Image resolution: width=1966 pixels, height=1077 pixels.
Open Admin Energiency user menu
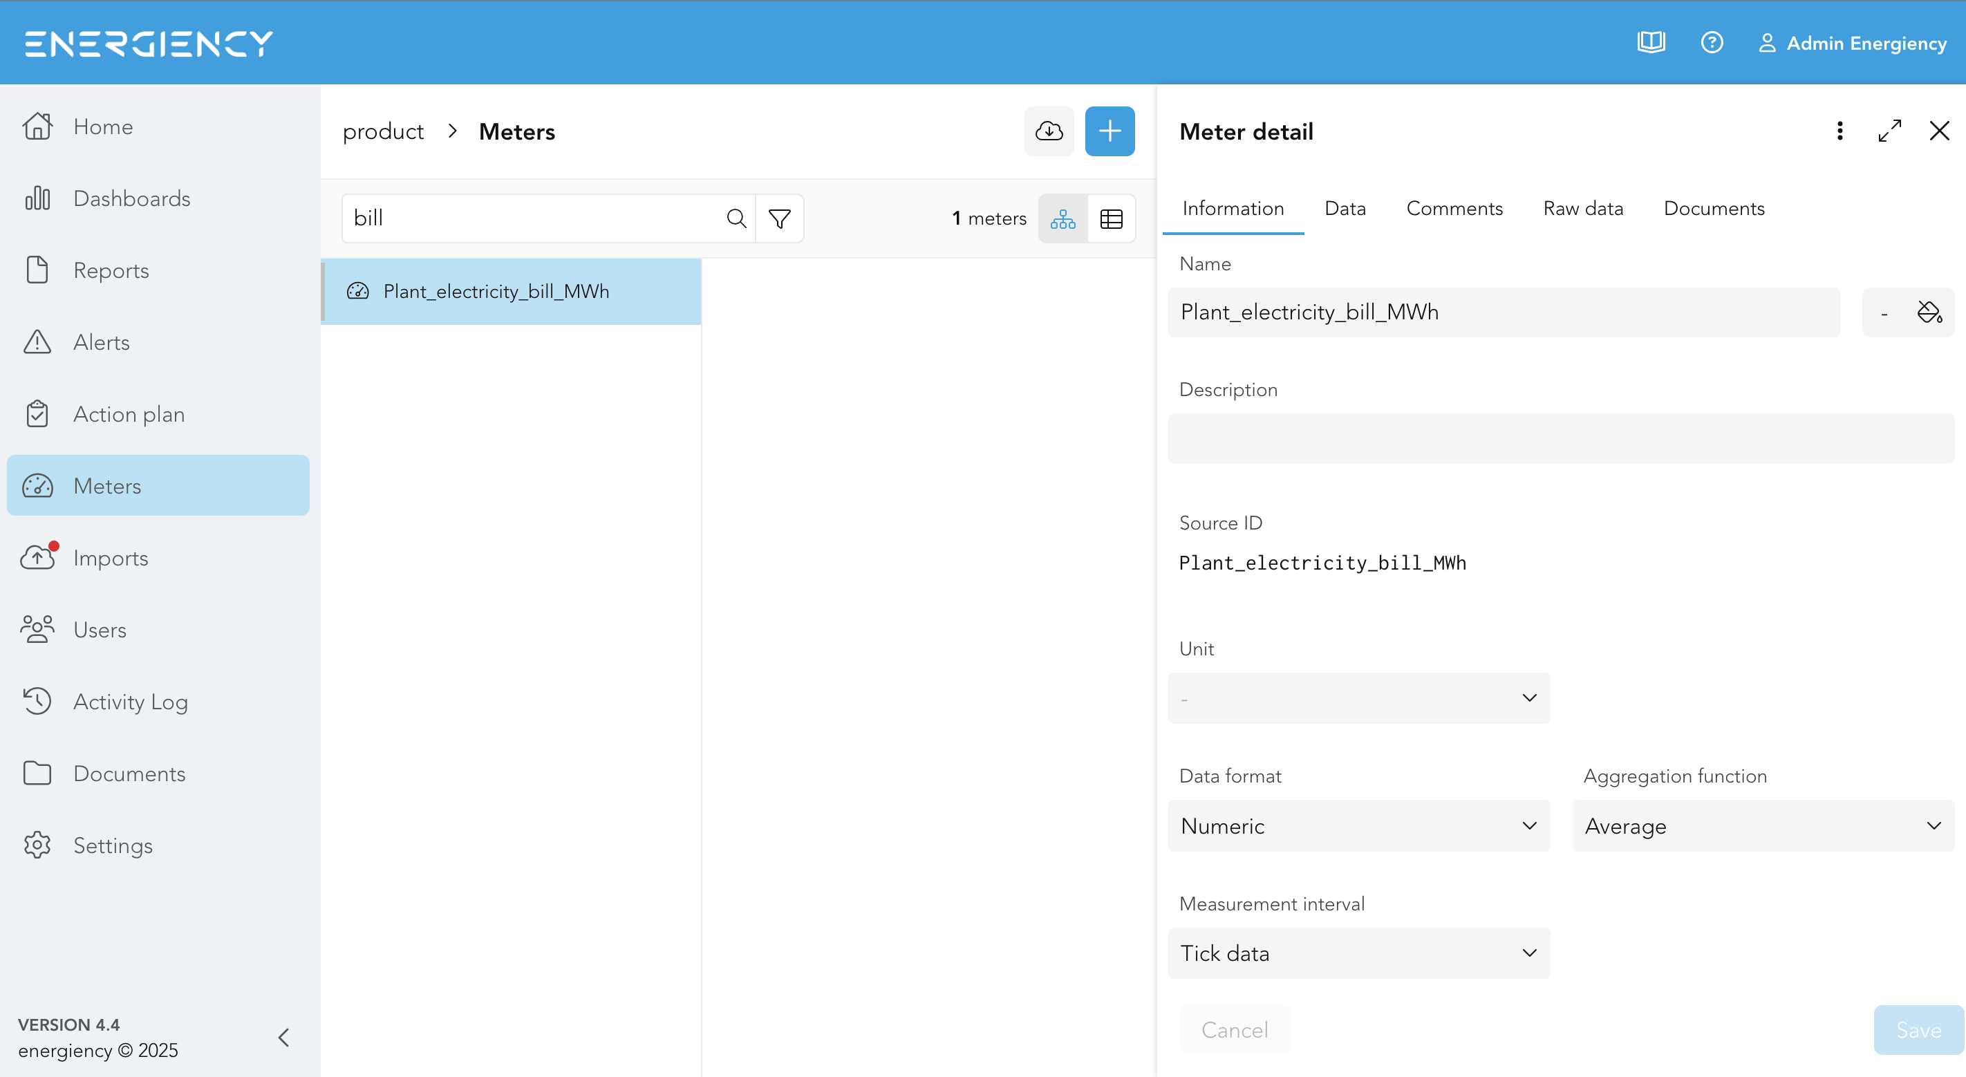1852,44
